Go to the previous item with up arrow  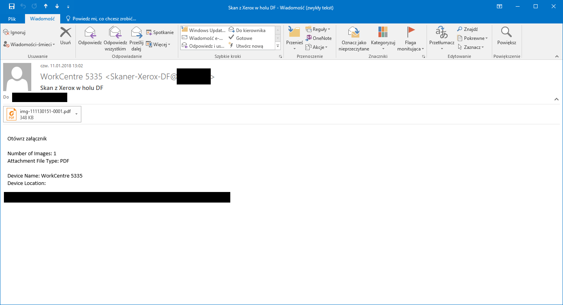[x=46, y=6]
